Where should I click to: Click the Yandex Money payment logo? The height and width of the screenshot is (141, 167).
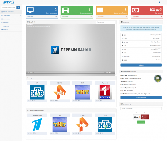(137, 117)
